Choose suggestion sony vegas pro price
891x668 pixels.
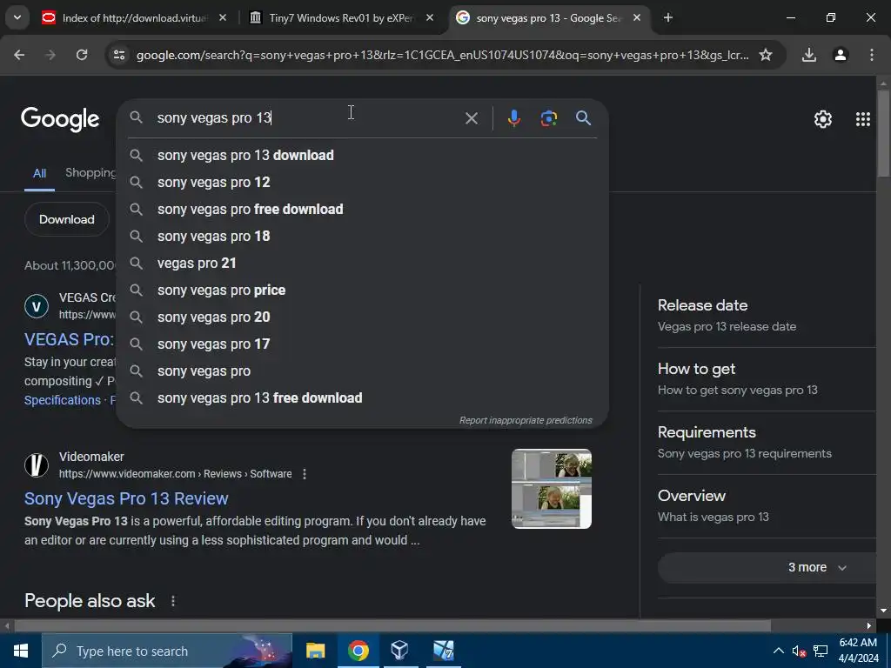pyautogui.click(x=363, y=291)
